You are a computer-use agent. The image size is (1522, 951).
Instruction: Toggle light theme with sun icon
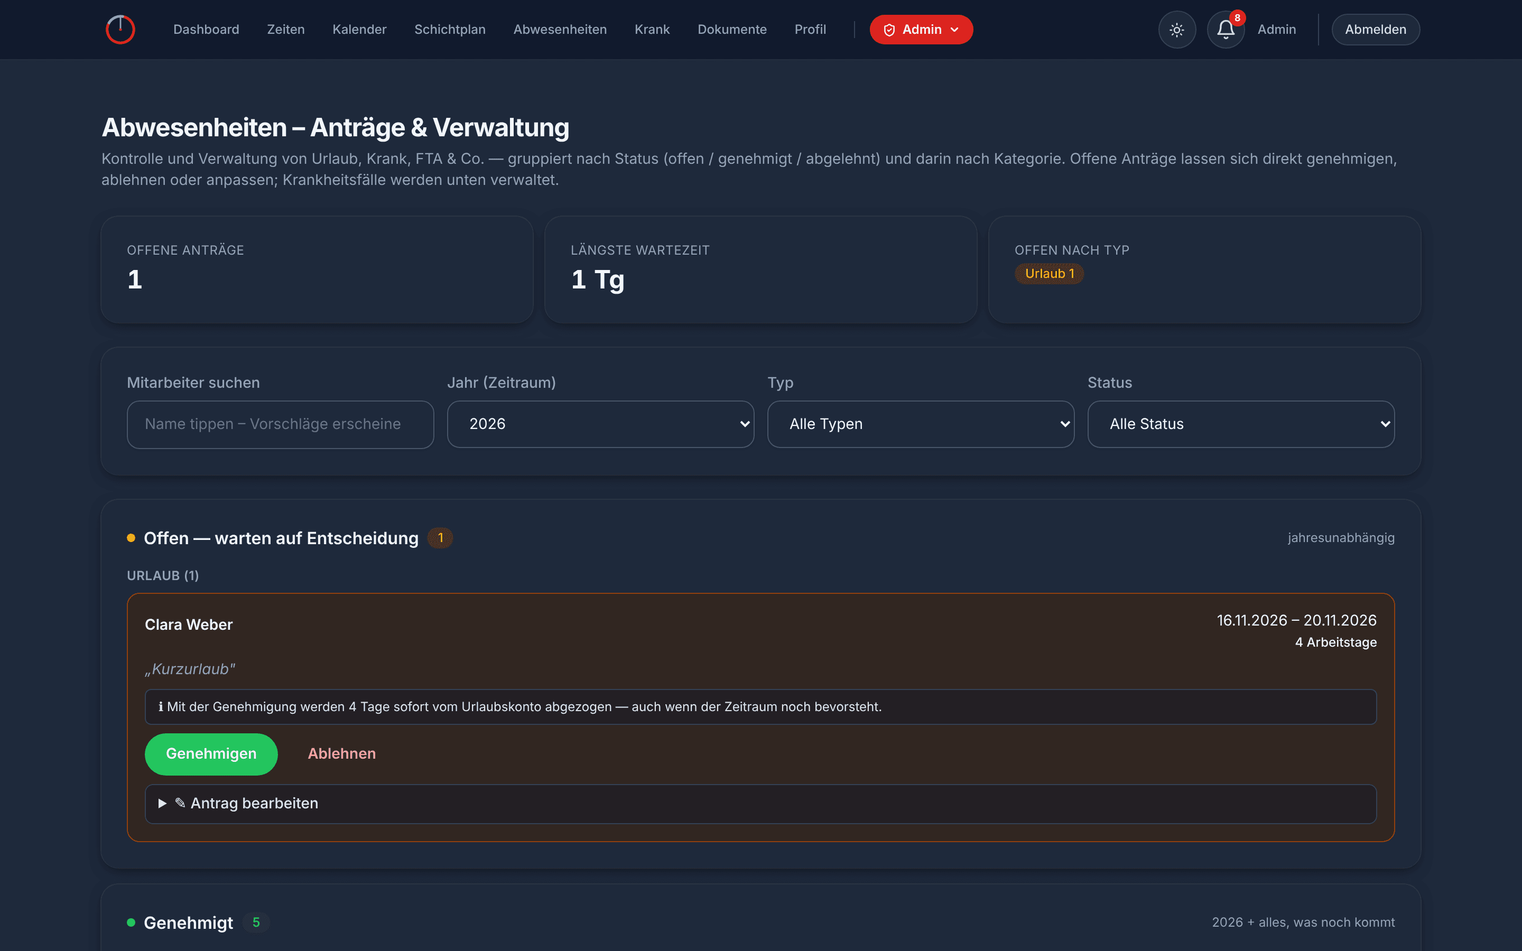pyautogui.click(x=1177, y=30)
